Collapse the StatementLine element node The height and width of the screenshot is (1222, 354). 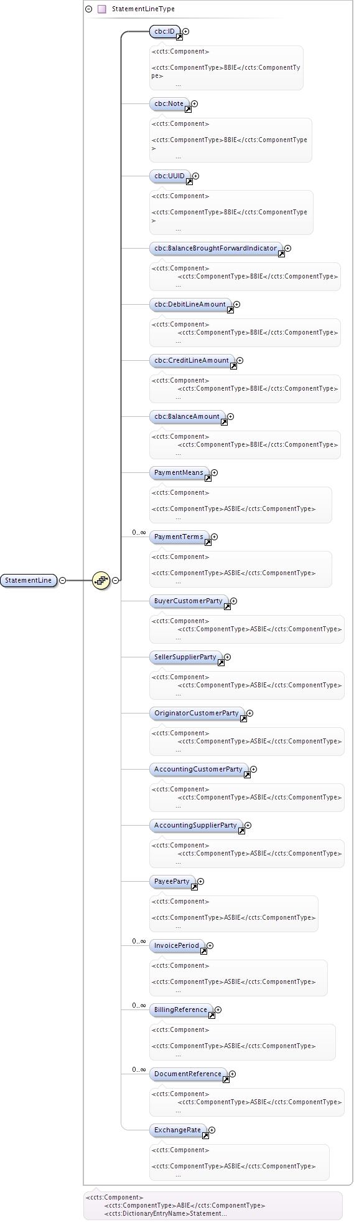[62, 580]
